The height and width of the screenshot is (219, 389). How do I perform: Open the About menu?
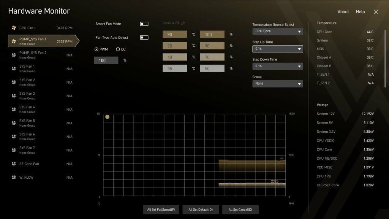tap(343, 12)
